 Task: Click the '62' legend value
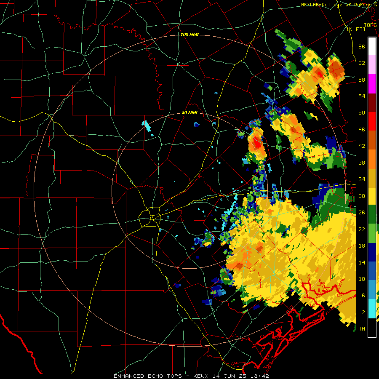point(362,63)
